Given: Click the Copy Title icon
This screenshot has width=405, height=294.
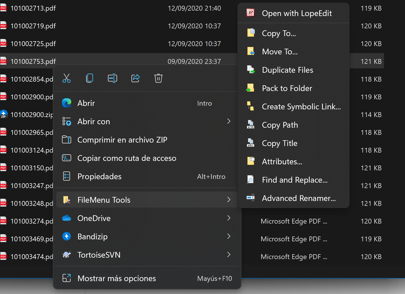Looking at the screenshot, I should pos(251,143).
